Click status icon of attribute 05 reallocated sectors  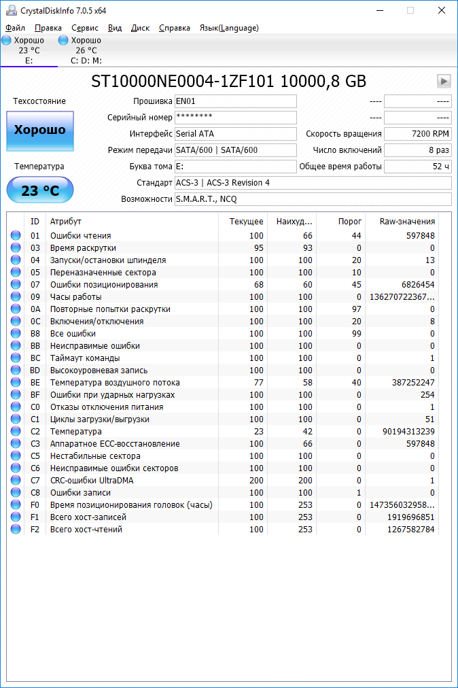(x=16, y=273)
